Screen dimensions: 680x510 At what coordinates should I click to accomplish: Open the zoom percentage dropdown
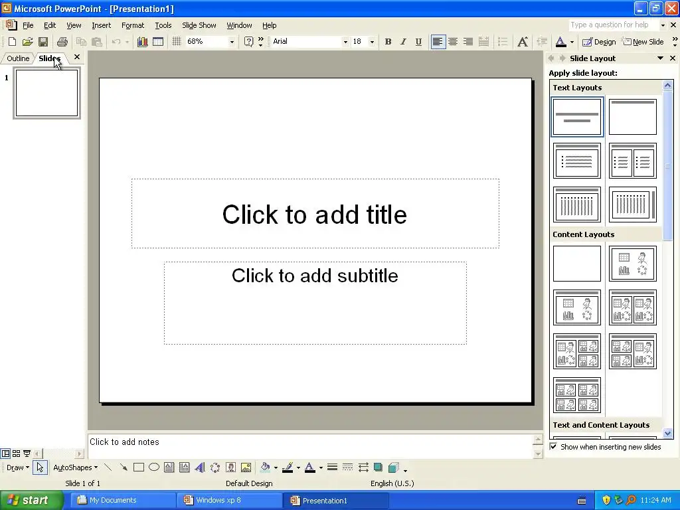point(232,42)
